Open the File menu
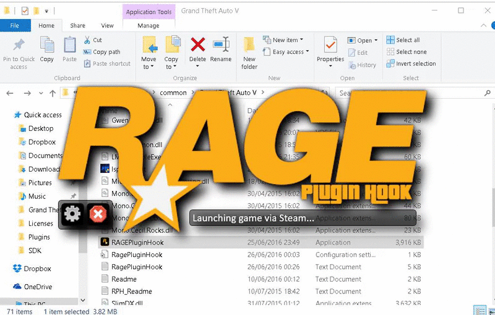The width and height of the screenshot is (495, 315). [15, 25]
